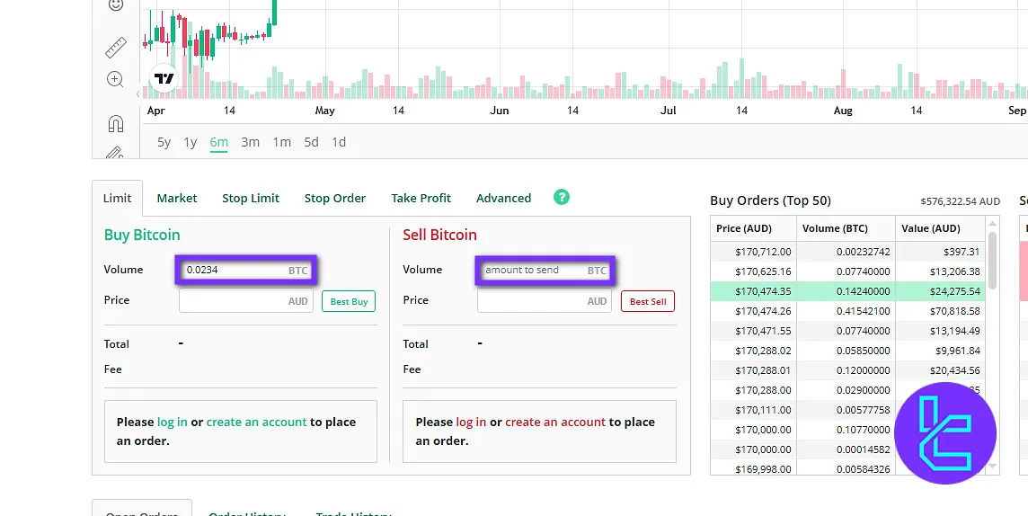Click the Sell Bitcoin heading
Viewport: 1028px width, 516px height.
(440, 235)
